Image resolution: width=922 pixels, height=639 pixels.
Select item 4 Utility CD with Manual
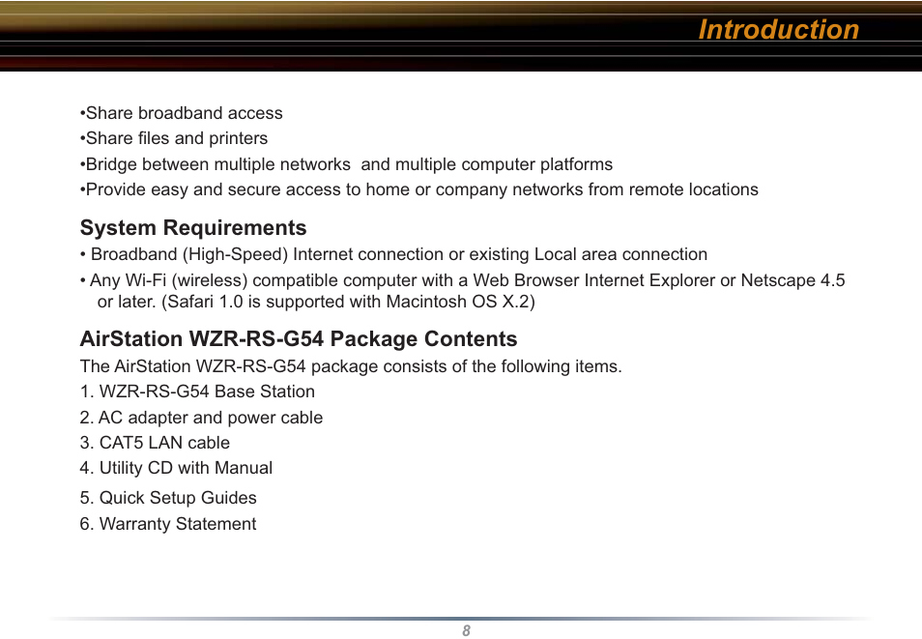pyautogui.click(x=177, y=468)
